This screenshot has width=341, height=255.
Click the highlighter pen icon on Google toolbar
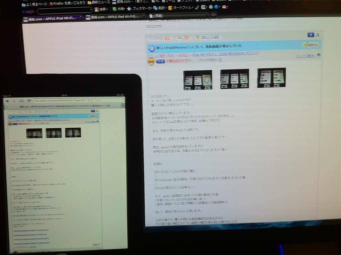pos(197,7)
